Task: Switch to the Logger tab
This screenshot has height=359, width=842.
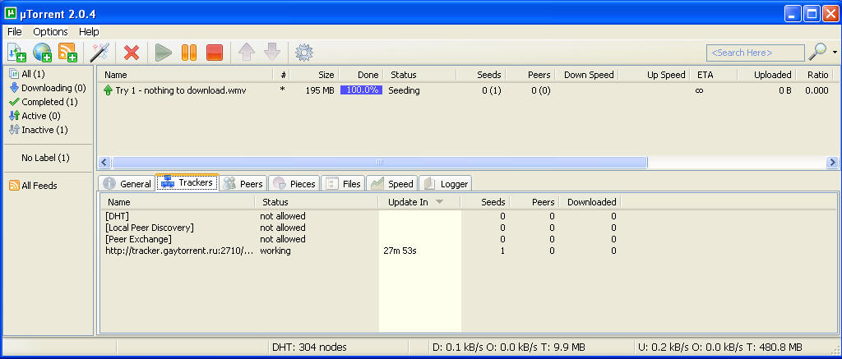Action: coord(445,183)
